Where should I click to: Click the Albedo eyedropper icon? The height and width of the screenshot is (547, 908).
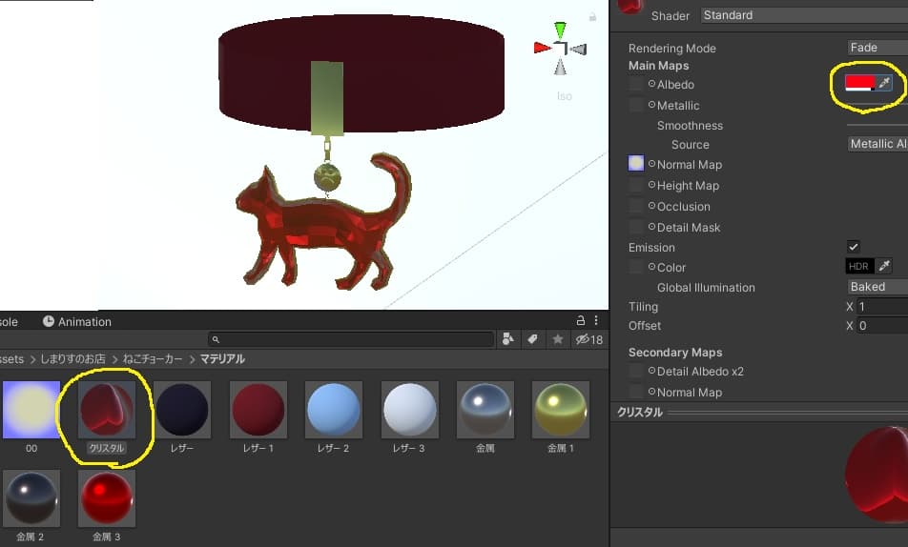tap(884, 84)
